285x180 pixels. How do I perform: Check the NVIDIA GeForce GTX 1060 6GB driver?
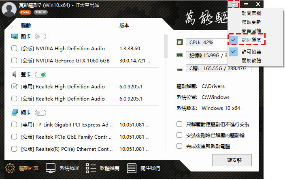[x=14, y=60]
